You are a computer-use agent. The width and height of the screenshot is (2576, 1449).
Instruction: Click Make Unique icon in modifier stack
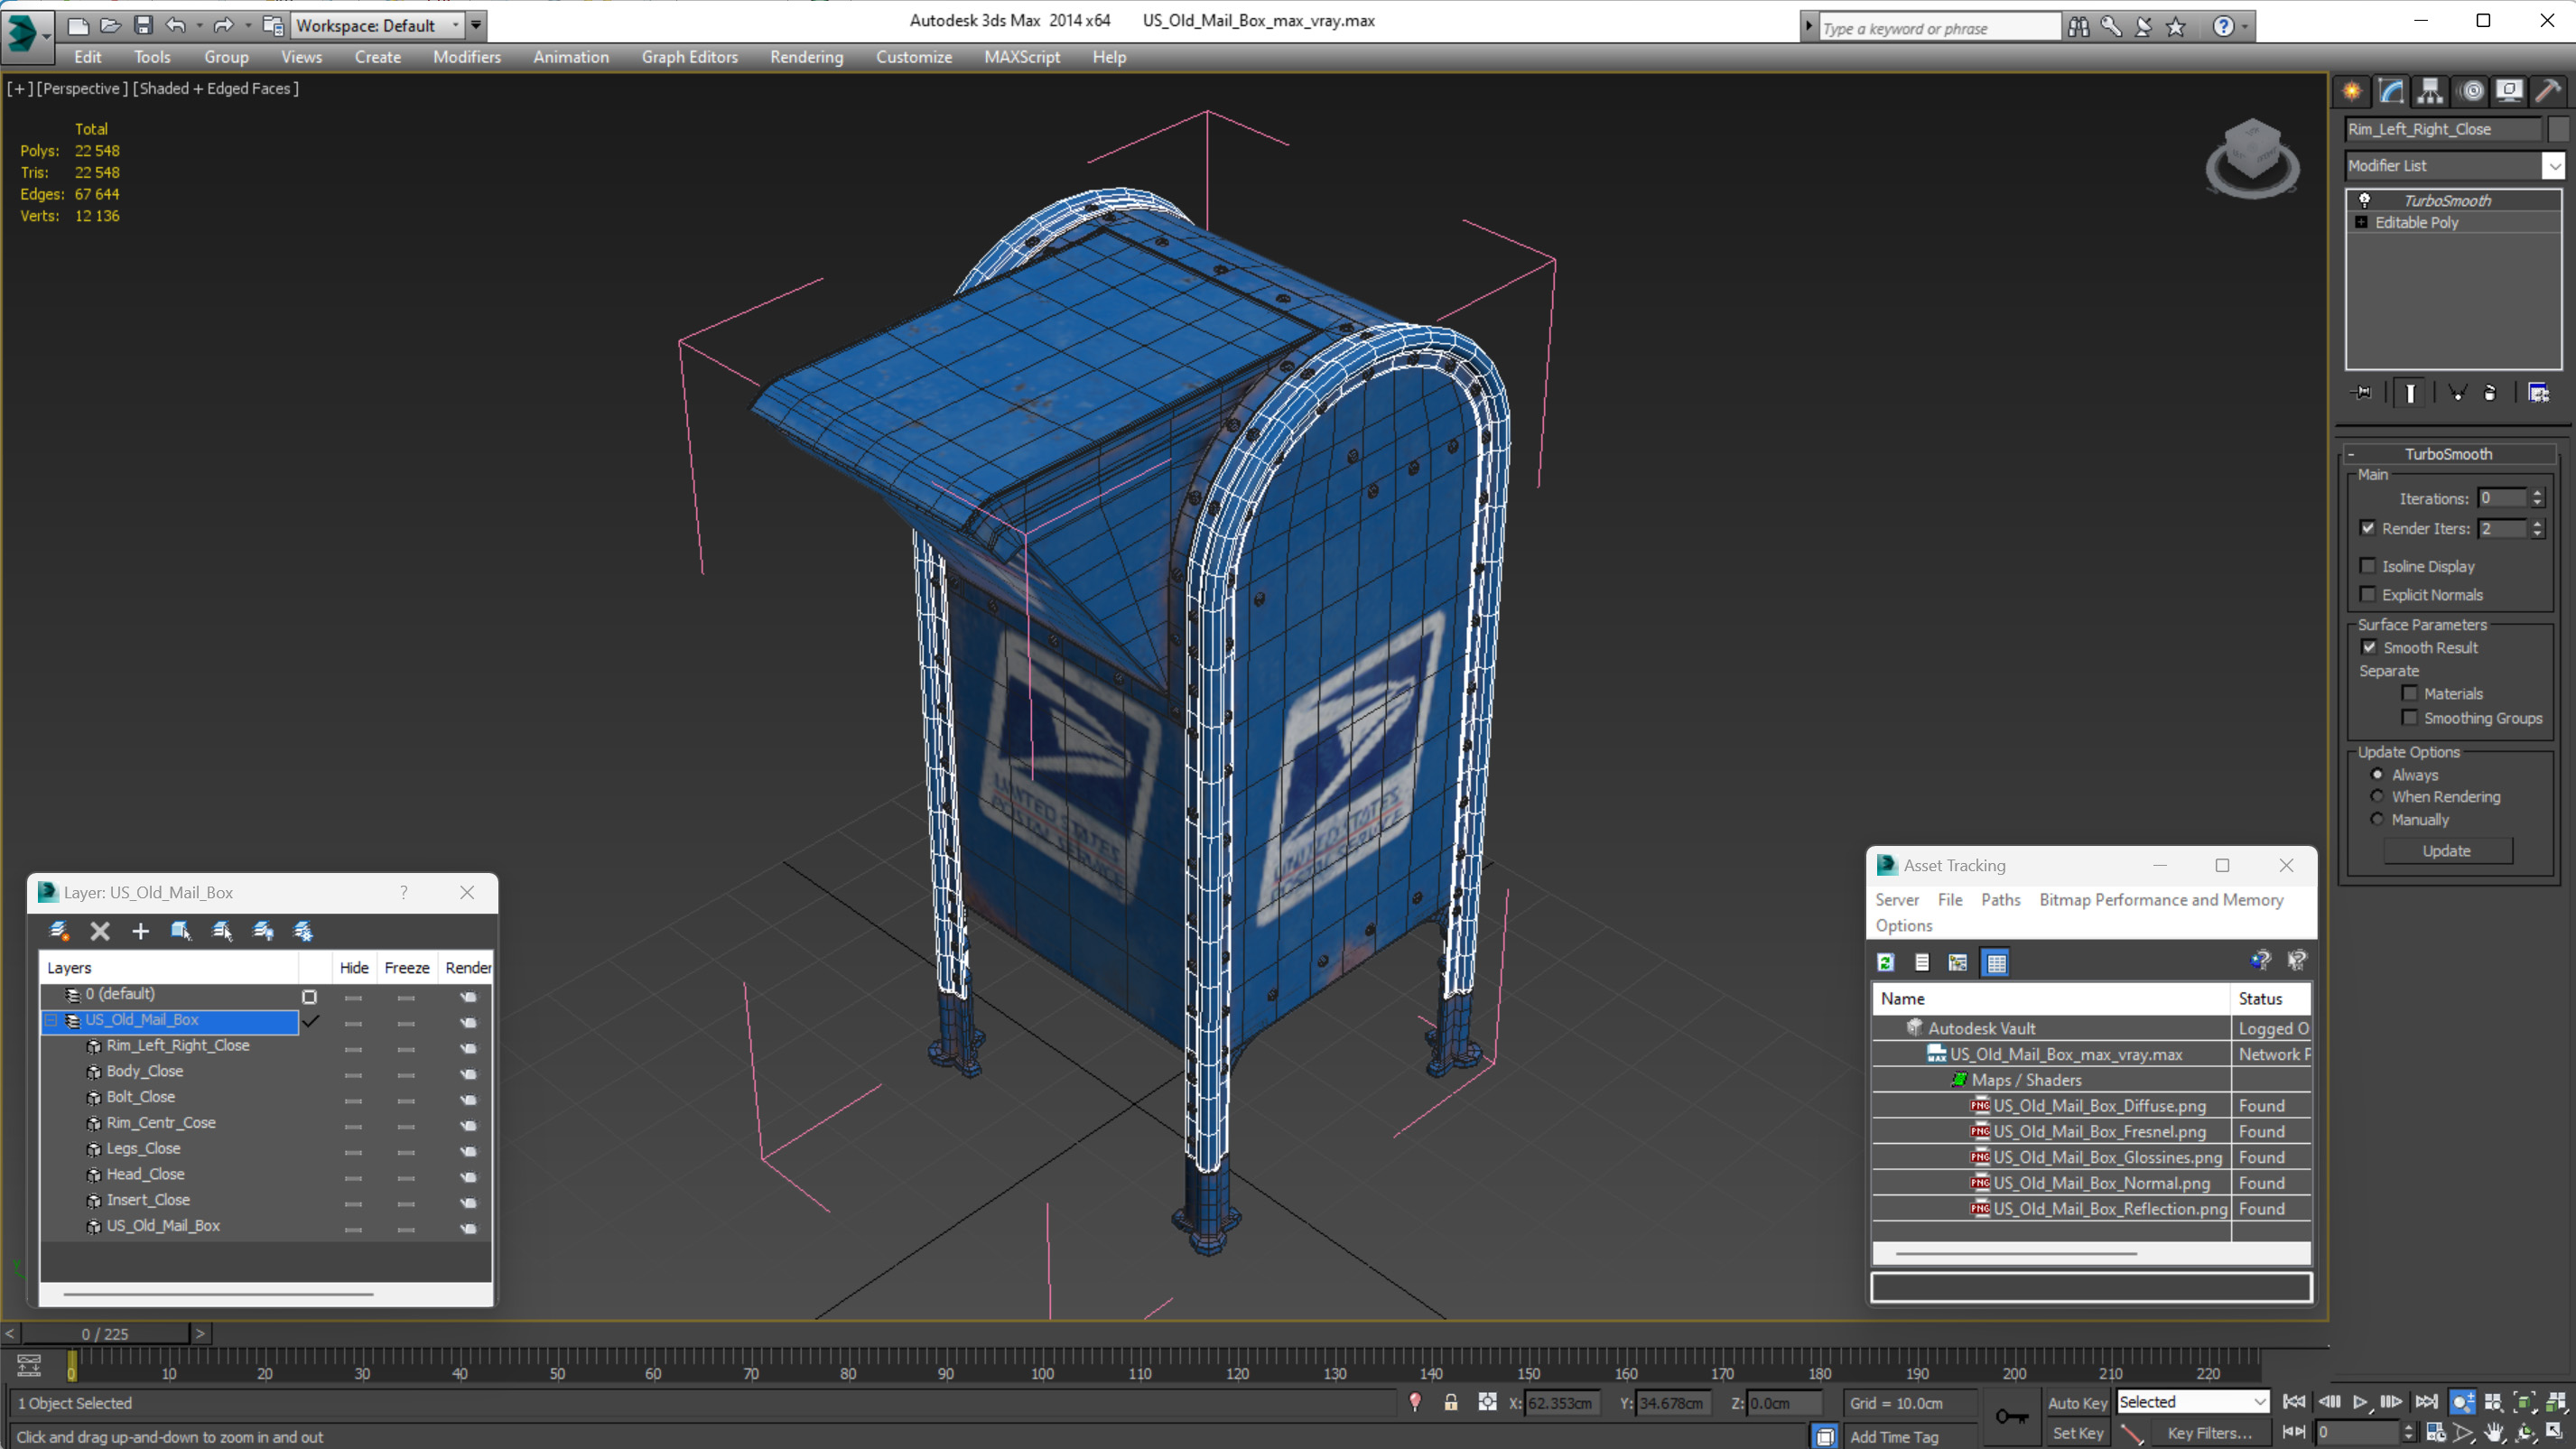coord(2457,393)
